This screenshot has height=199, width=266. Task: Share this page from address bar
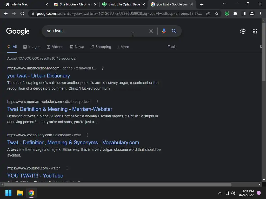click(208, 13)
